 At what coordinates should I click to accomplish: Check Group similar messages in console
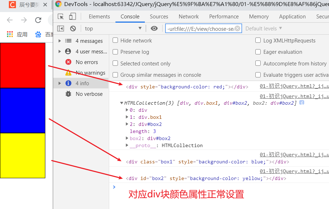tap(115, 75)
